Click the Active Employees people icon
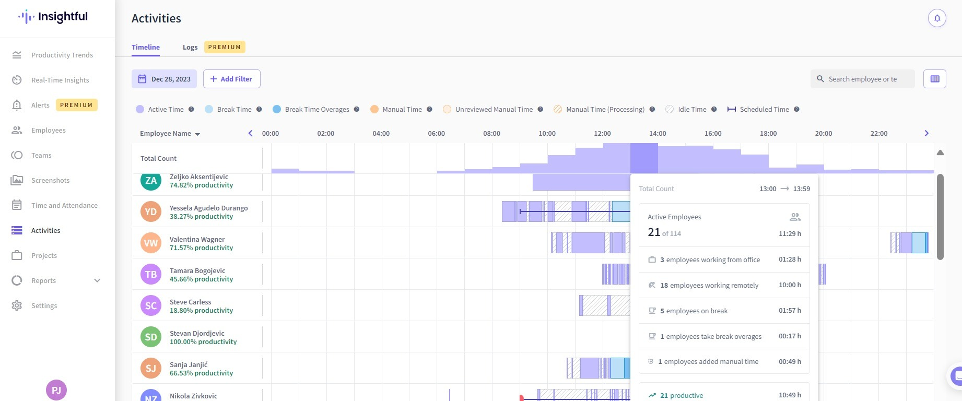This screenshot has width=962, height=401. click(x=795, y=217)
